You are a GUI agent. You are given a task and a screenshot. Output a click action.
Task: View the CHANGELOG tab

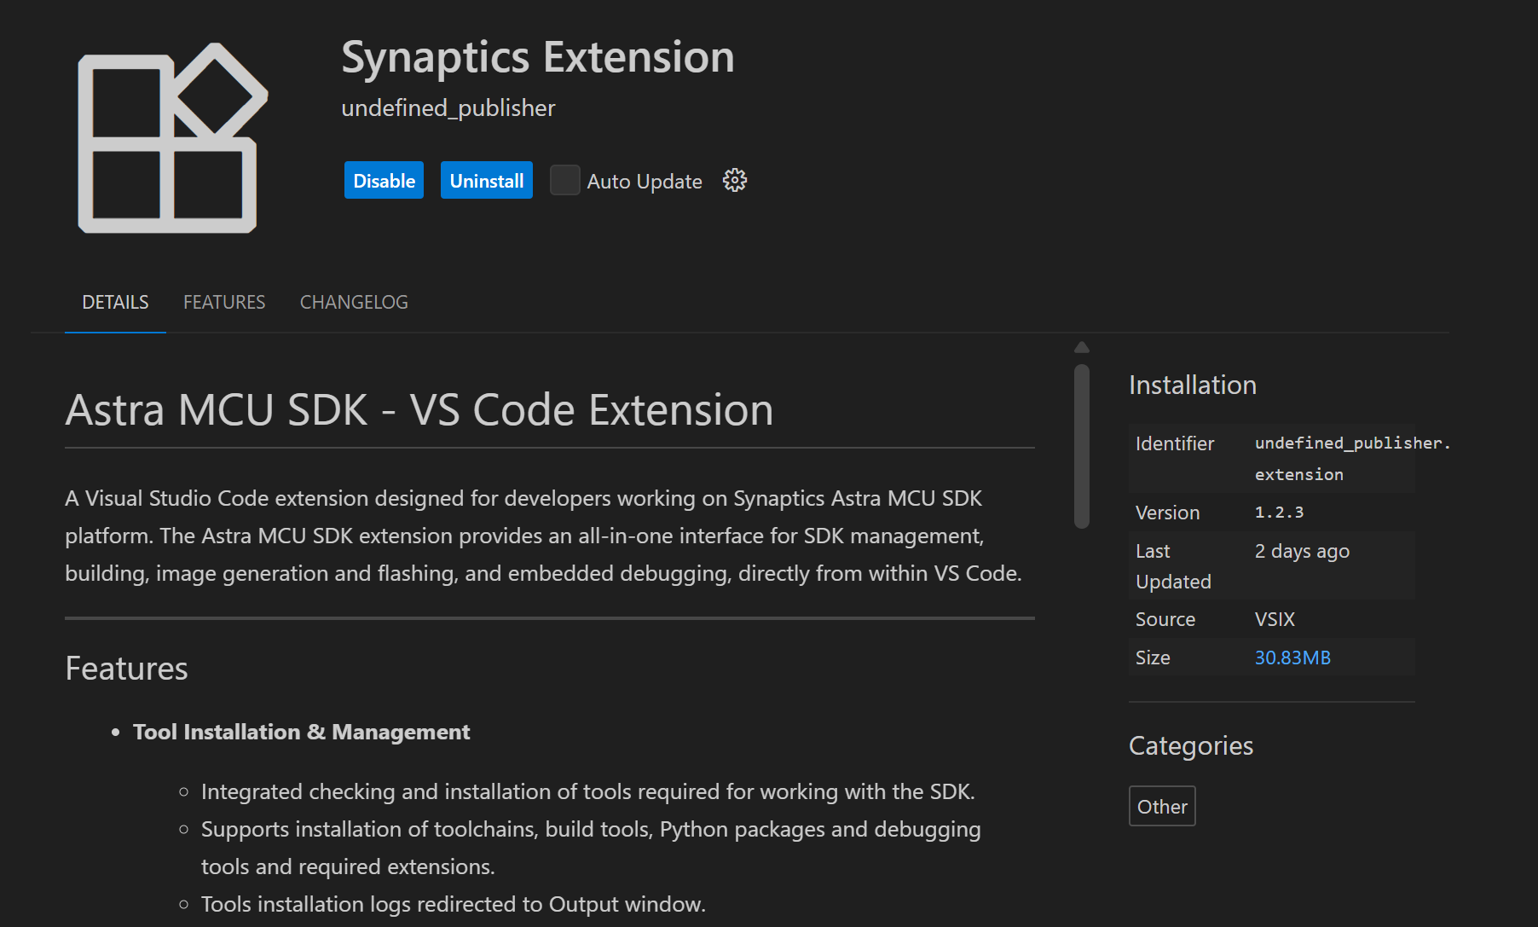click(354, 302)
